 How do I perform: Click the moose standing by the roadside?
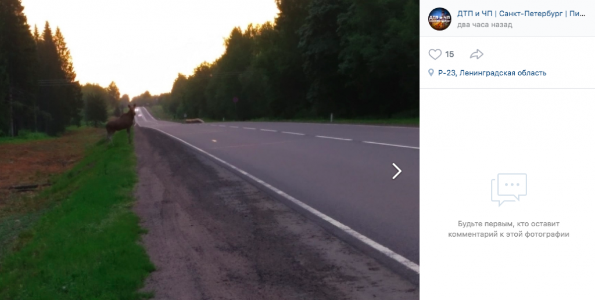pos(121,124)
